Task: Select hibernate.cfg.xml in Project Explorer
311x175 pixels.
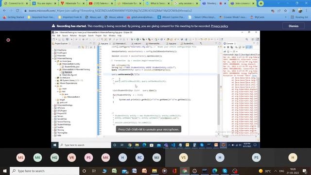Action: click(68, 75)
